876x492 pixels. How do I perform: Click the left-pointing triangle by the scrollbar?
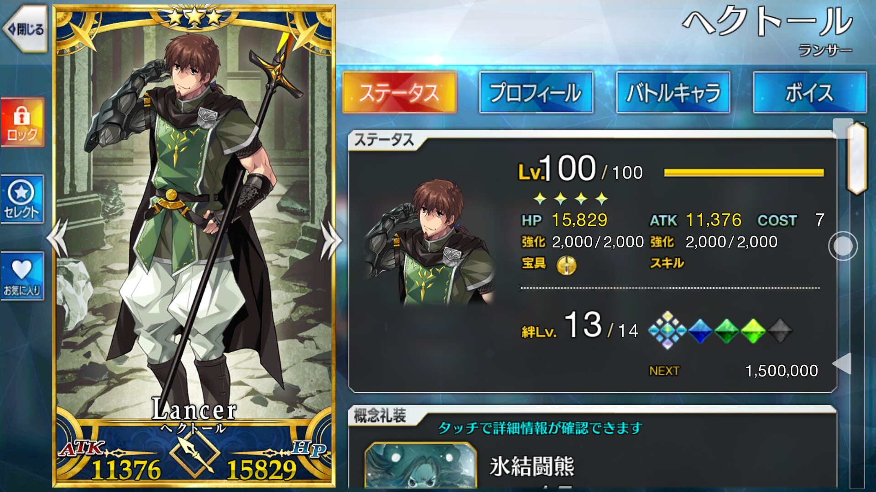coord(842,364)
